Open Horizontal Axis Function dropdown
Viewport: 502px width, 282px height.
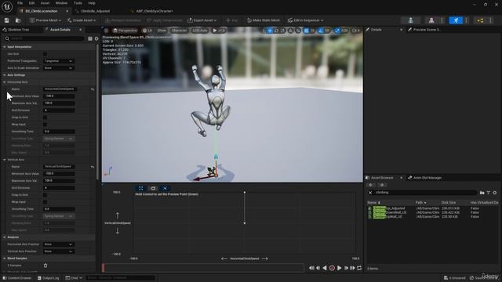click(58, 244)
